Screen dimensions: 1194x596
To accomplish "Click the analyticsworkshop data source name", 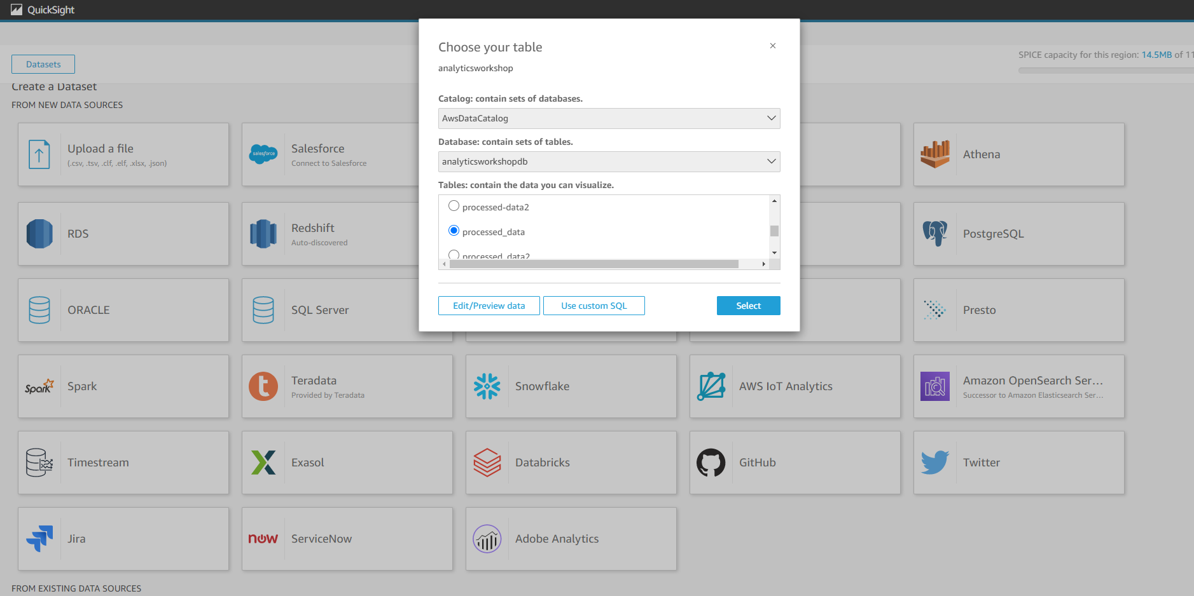I will click(x=475, y=68).
